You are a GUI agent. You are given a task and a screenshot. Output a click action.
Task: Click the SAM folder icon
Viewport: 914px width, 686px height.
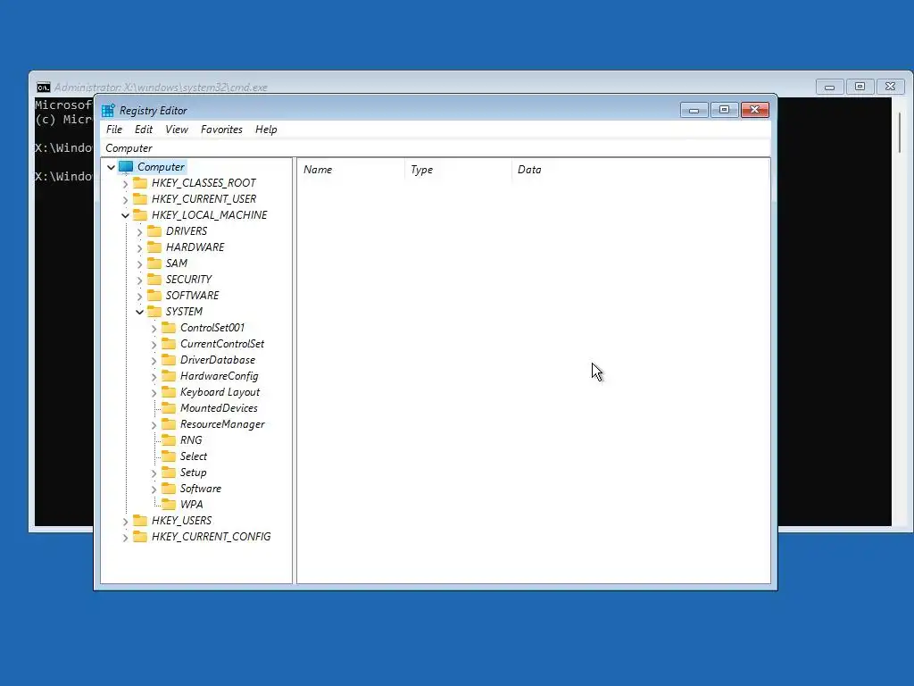pos(154,264)
